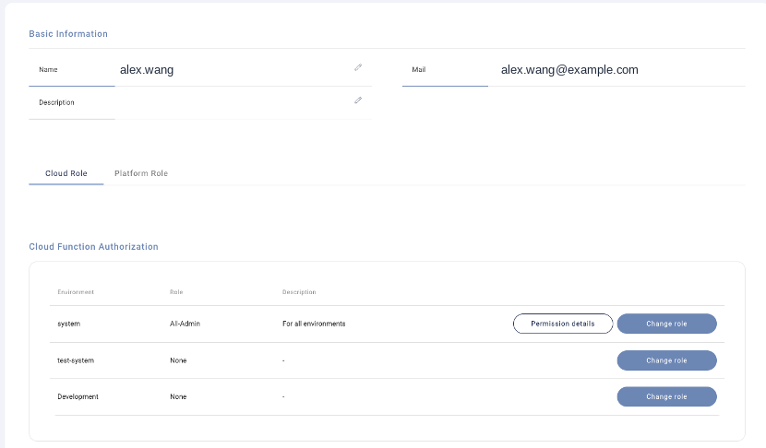Select the 'For all environments' description
Screen dimensions: 766x448
tap(314, 324)
